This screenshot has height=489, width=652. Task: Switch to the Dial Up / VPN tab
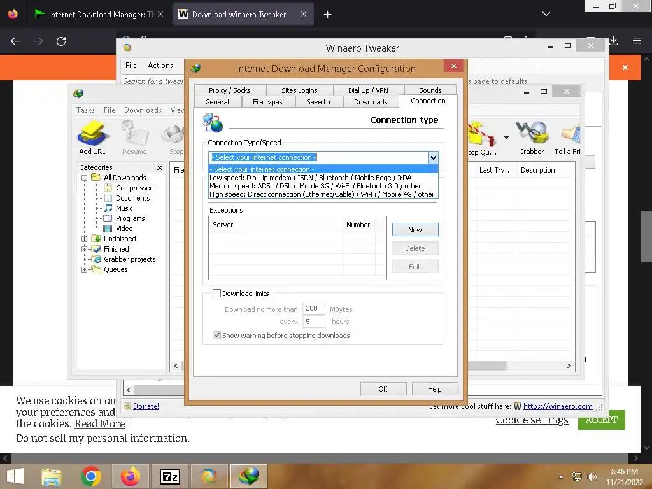tap(368, 90)
